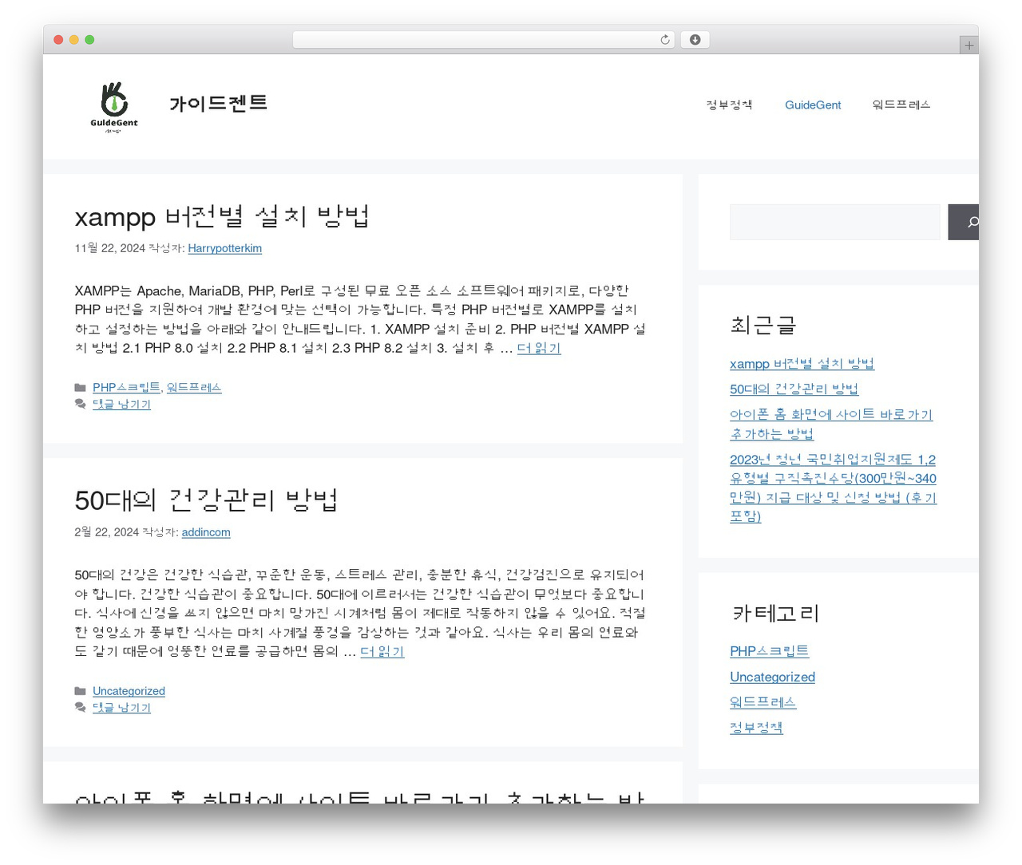Focus the sidebar search field
This screenshot has width=1022, height=865.
coord(835,222)
